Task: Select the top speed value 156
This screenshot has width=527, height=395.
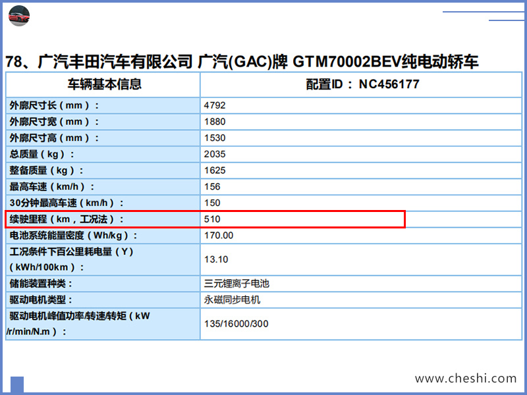Action: click(212, 186)
